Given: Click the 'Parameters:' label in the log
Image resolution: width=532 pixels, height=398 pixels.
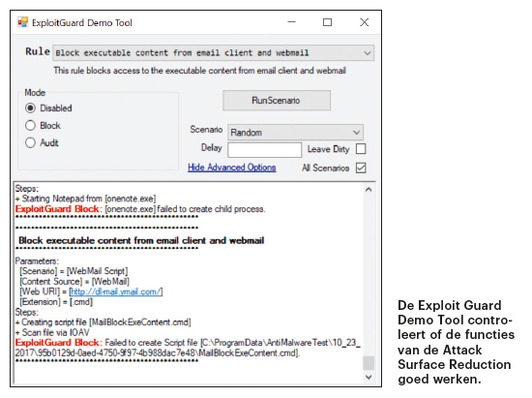Looking at the screenshot, I should [x=37, y=261].
